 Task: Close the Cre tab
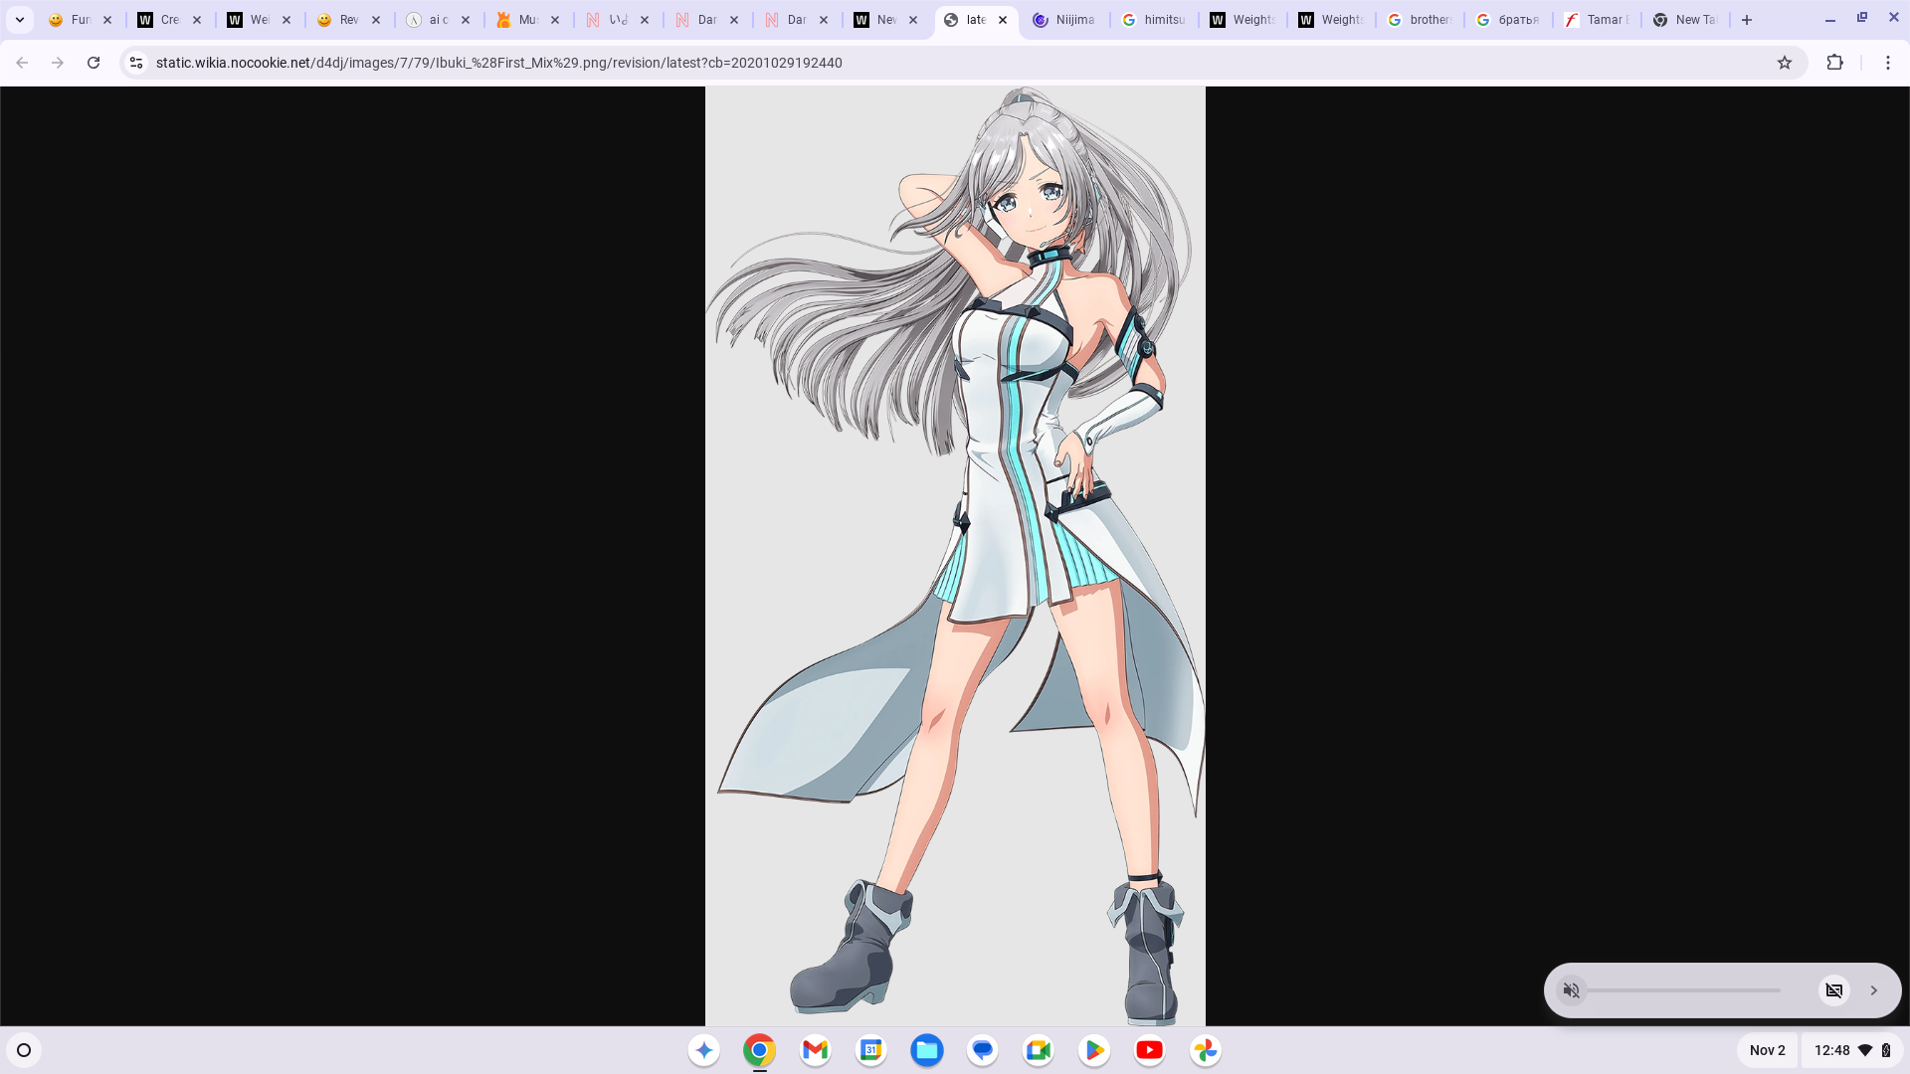[x=197, y=20]
